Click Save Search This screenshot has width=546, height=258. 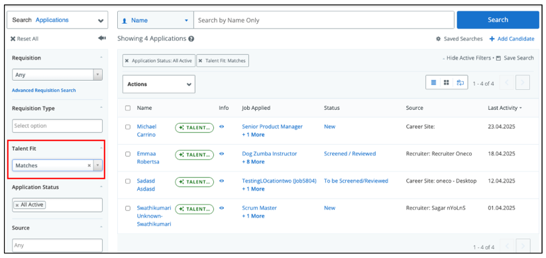[x=515, y=58]
